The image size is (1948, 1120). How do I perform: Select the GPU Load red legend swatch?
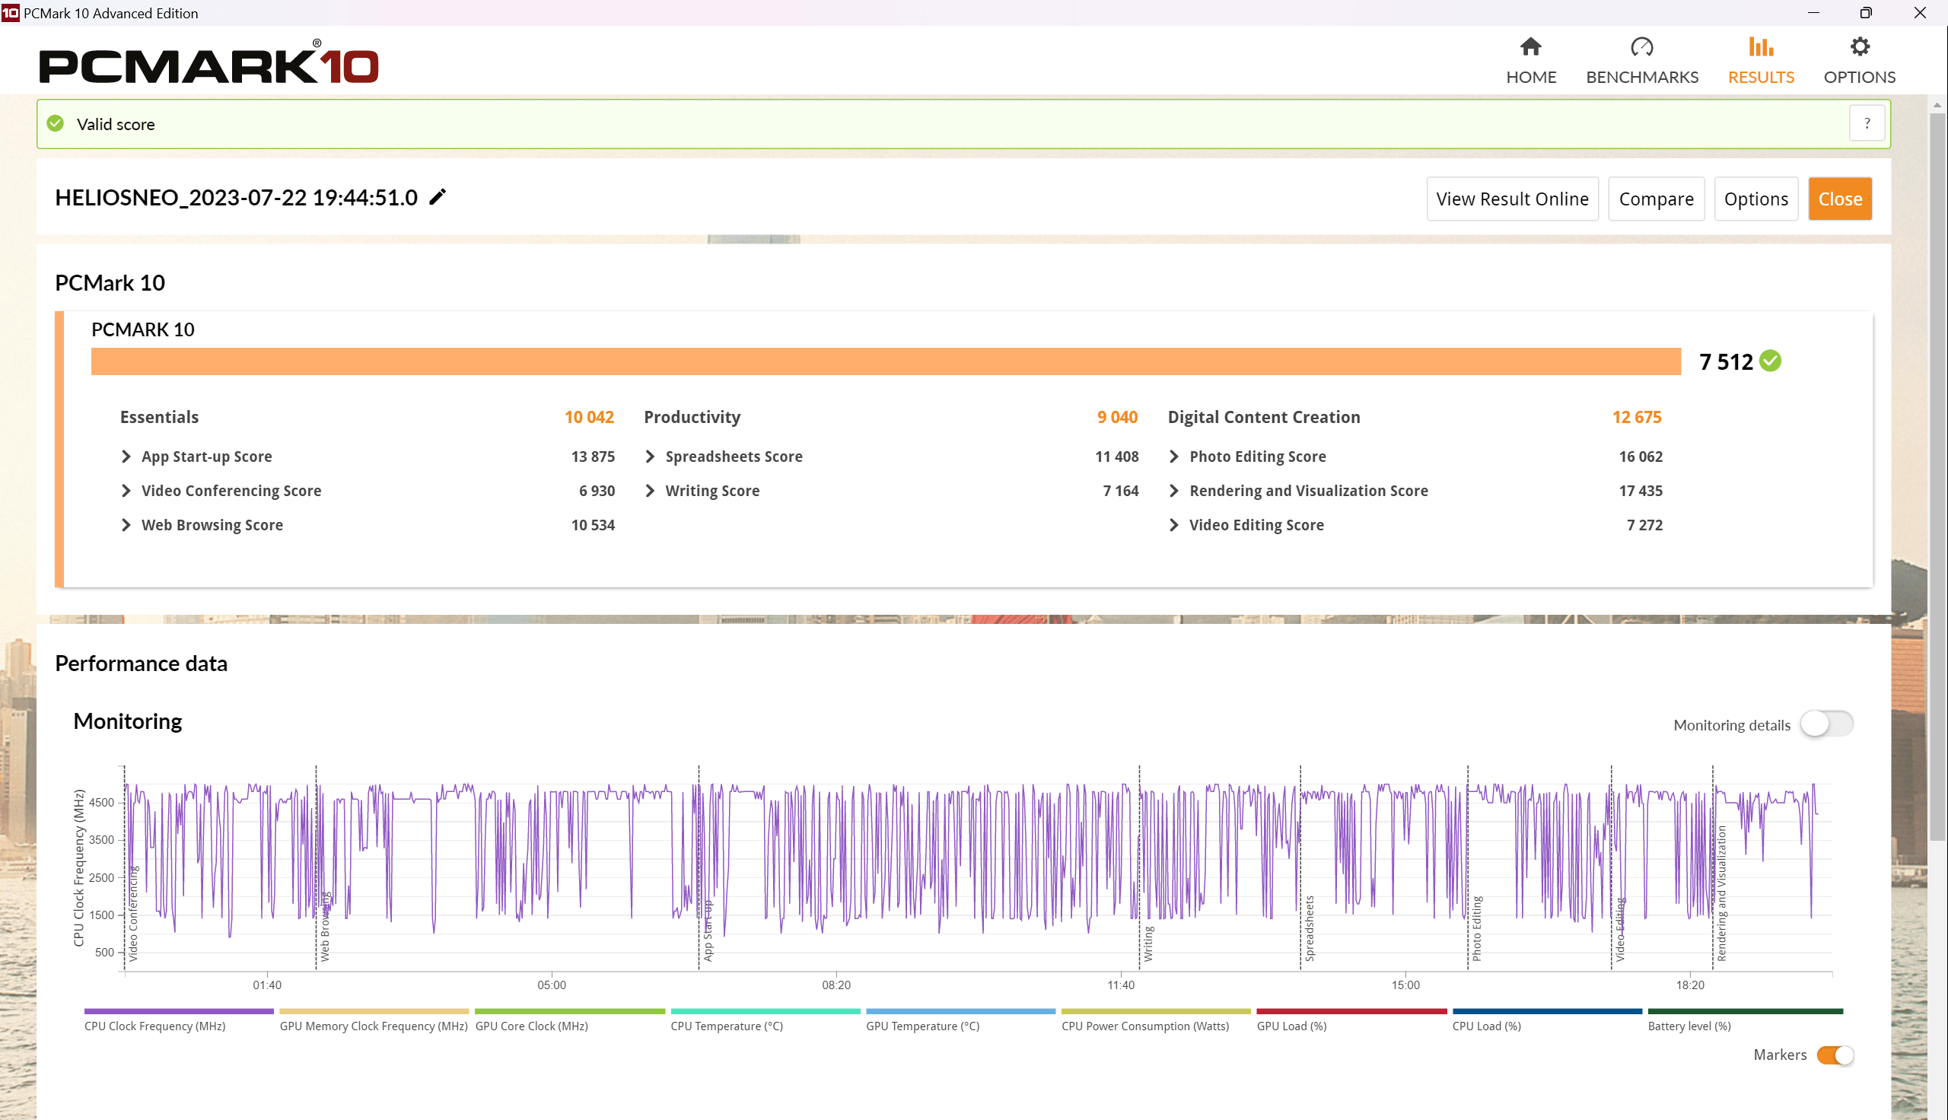click(x=1351, y=1011)
